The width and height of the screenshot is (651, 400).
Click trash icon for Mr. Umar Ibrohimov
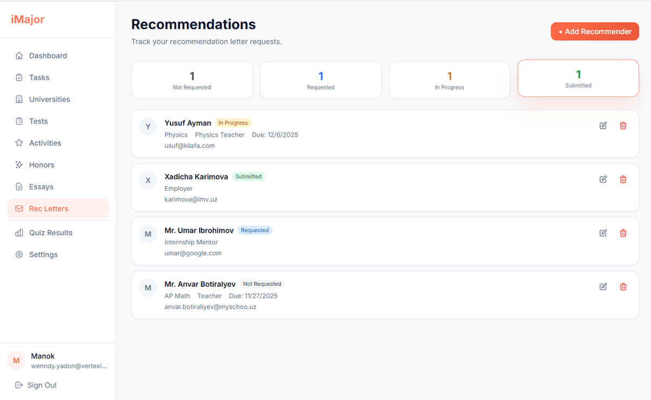[x=623, y=233]
